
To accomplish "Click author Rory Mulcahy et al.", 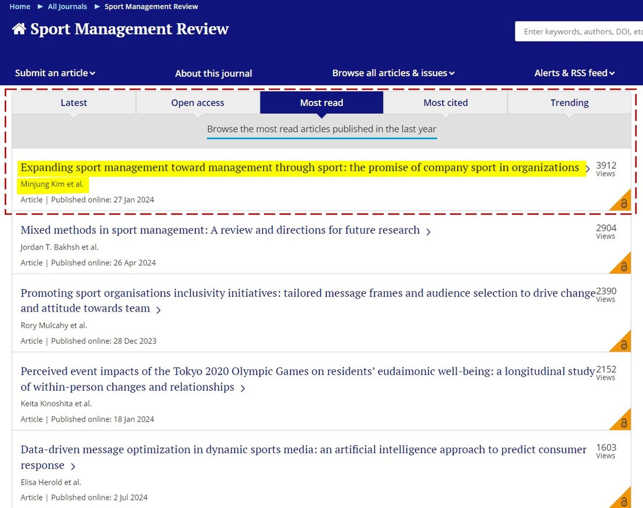I will [54, 326].
